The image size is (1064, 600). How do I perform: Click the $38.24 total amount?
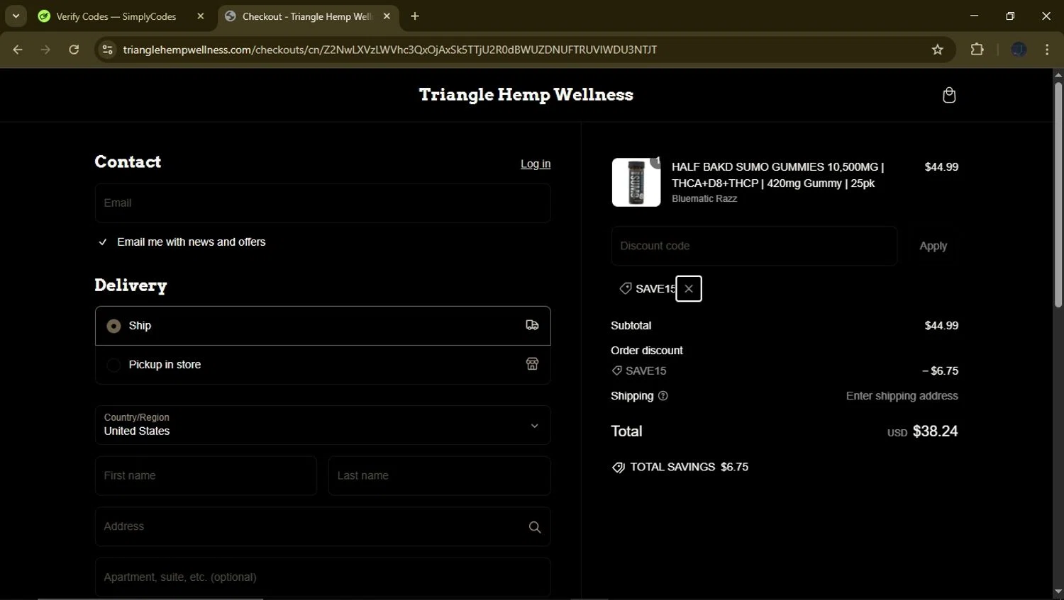pos(935,431)
